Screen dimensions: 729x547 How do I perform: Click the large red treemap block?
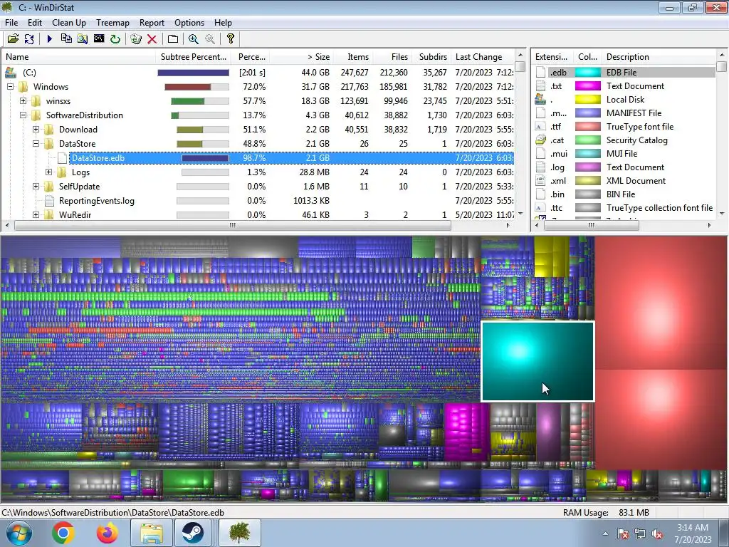(x=661, y=302)
